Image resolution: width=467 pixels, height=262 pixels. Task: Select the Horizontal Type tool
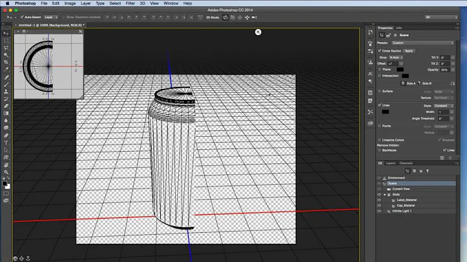[x=6, y=143]
